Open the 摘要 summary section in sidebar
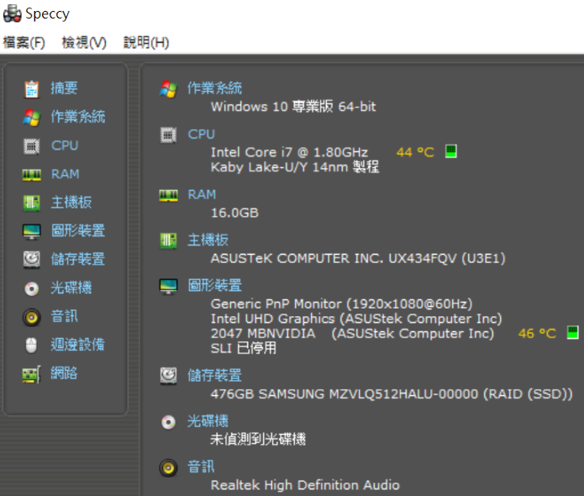Image resolution: width=584 pixels, height=496 pixels. (64, 88)
